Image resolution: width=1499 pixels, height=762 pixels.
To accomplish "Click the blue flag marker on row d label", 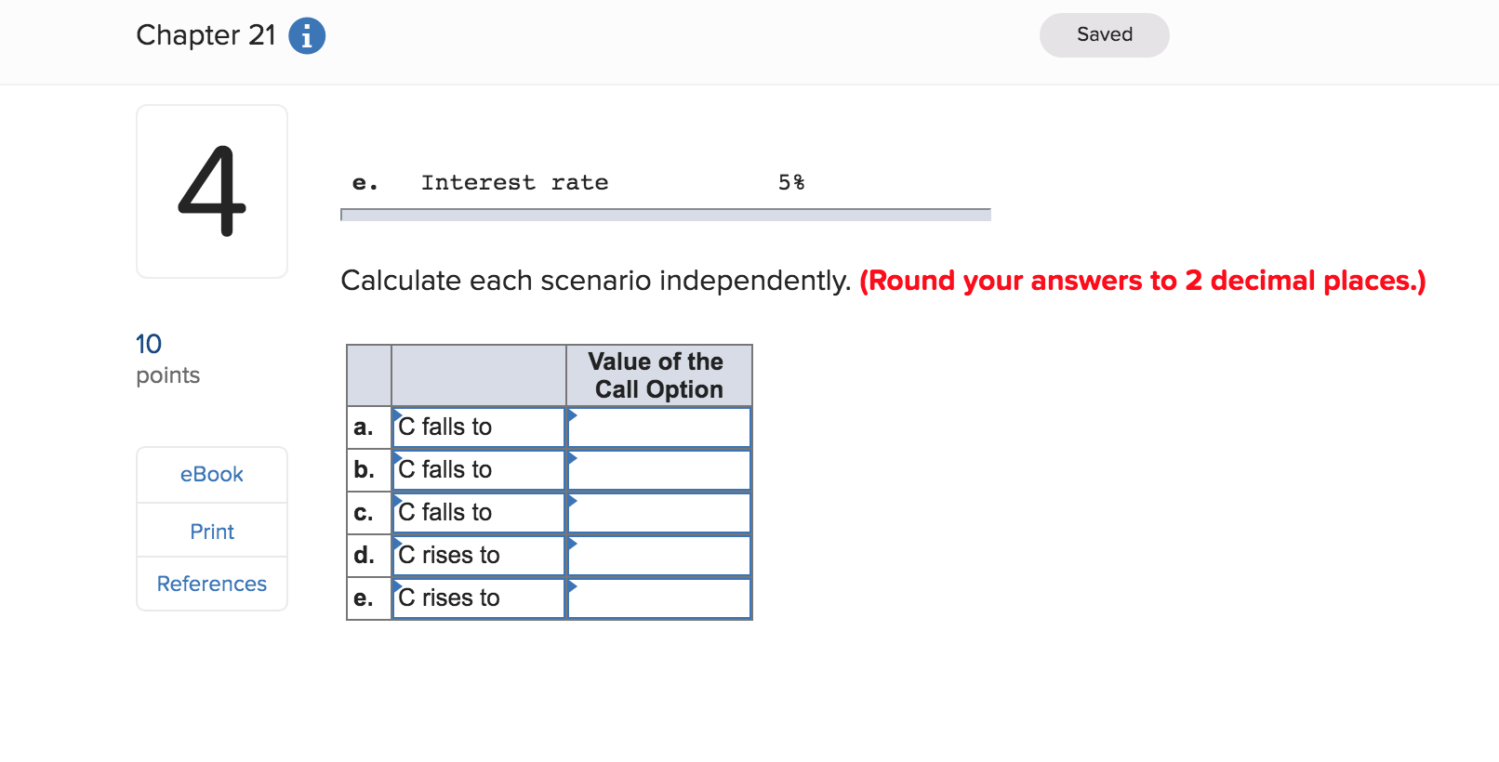I will (396, 544).
